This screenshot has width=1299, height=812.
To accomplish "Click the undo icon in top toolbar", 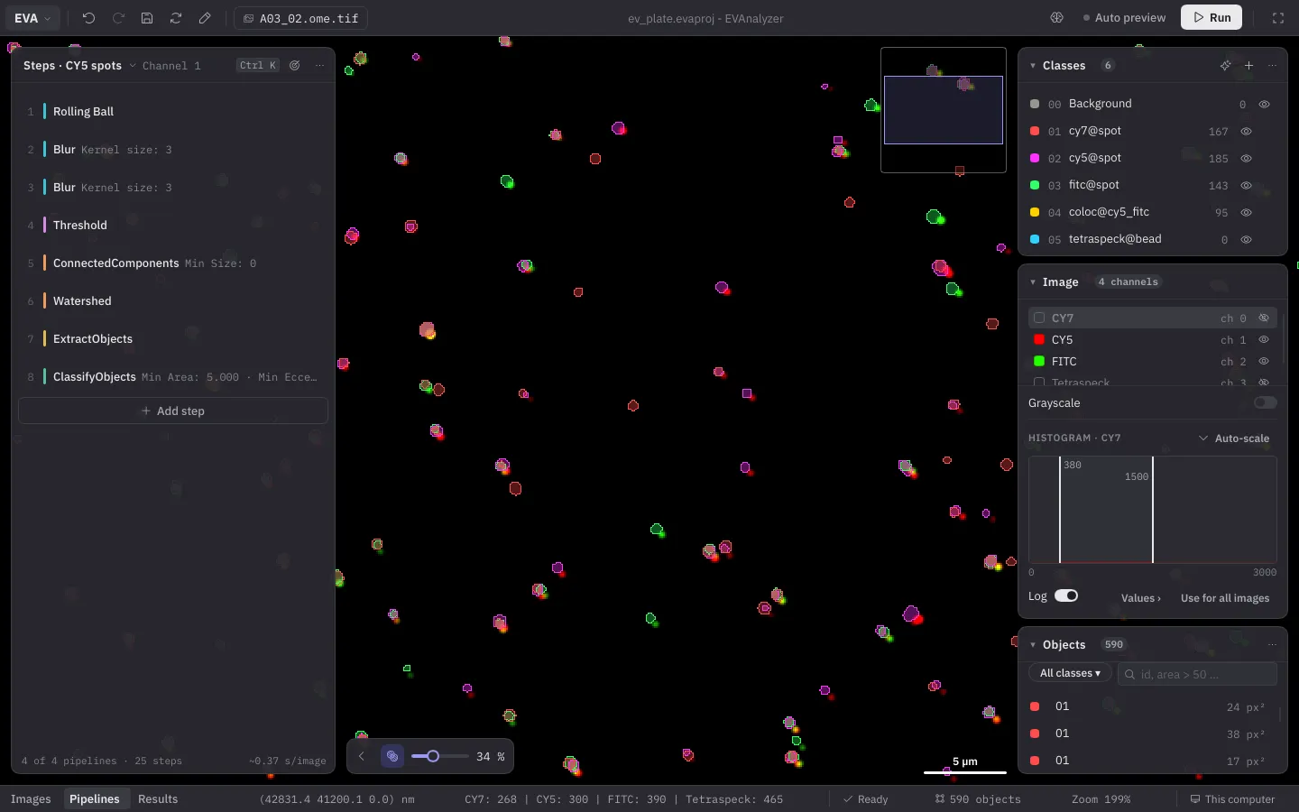I will (88, 18).
